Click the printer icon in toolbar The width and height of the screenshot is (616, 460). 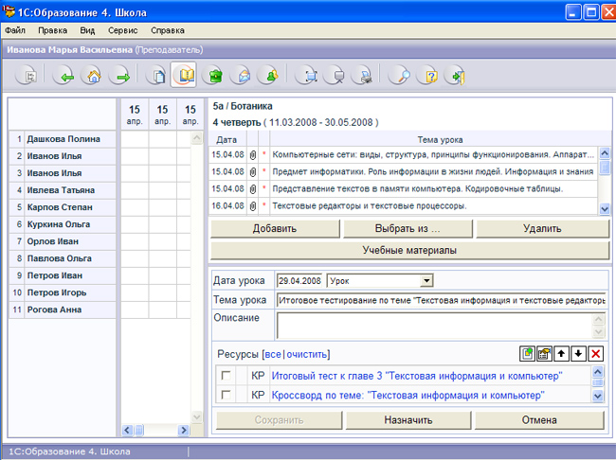pos(363,76)
